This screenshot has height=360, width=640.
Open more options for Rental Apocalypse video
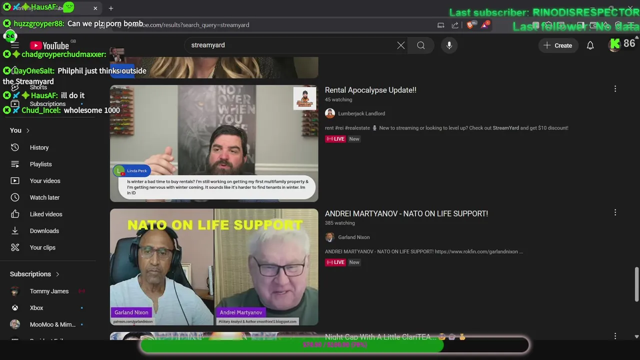point(615,89)
